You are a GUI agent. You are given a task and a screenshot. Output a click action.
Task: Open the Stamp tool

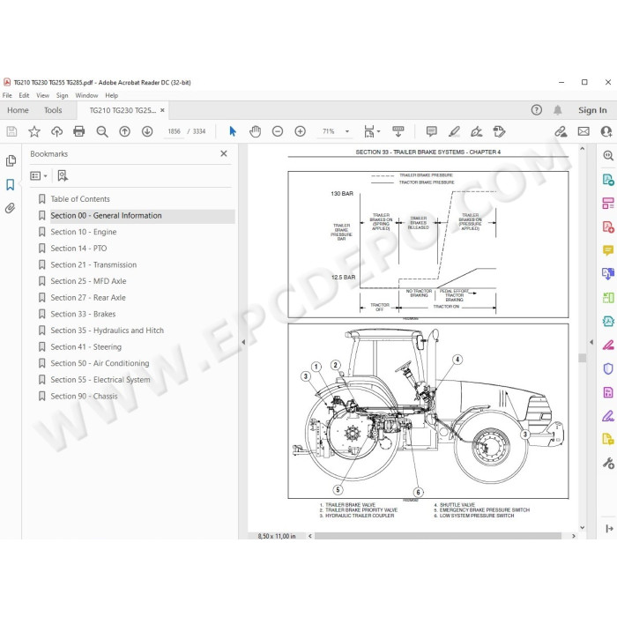499,131
